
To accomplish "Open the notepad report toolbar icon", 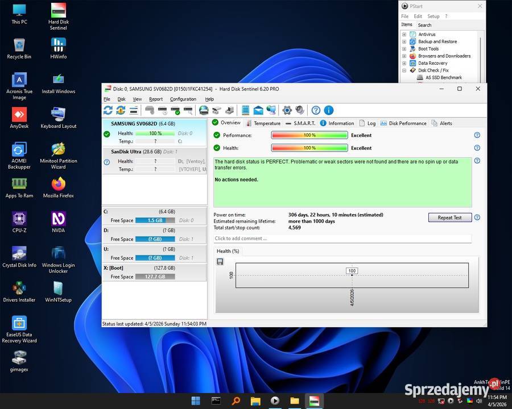I will click(x=246, y=110).
